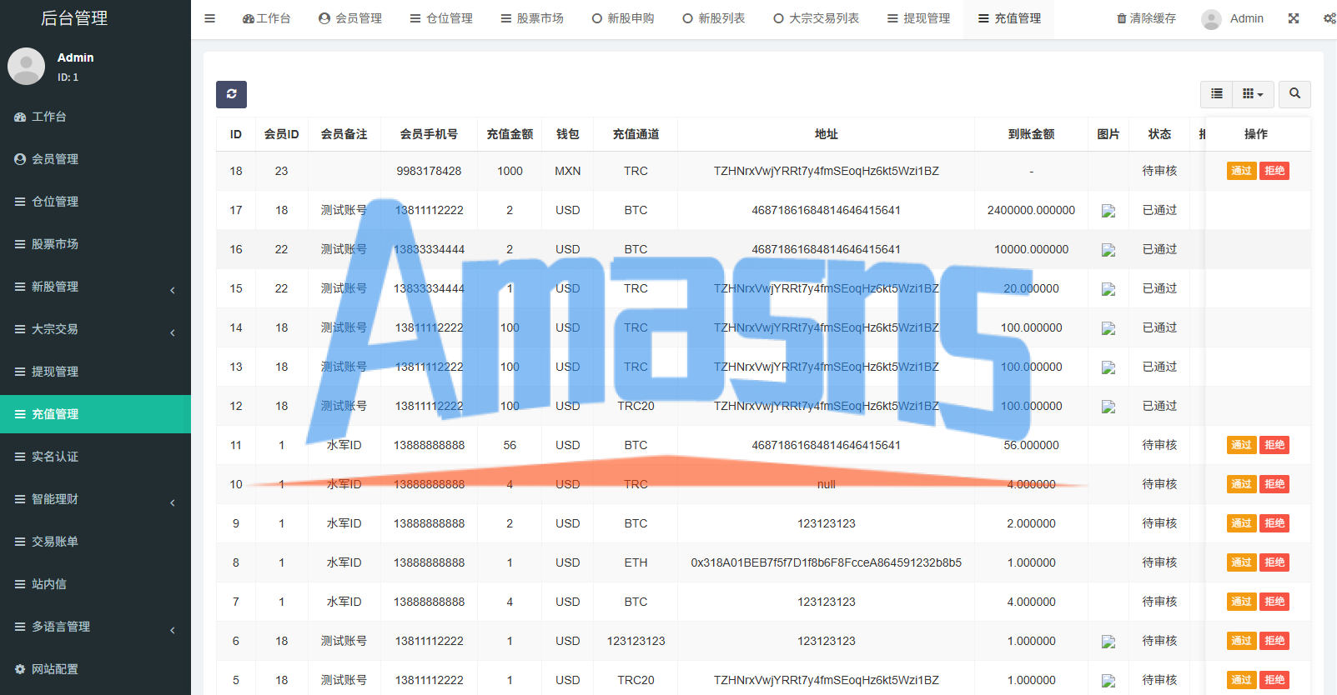1337x695 pixels.
Task: Reject recharge ID 18 with 拒绝
Action: coord(1274,171)
